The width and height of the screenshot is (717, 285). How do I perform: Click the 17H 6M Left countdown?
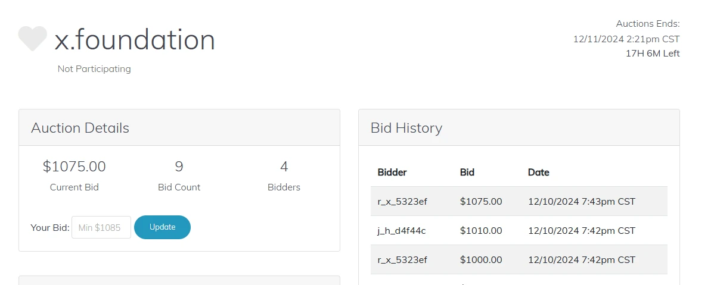coord(652,54)
